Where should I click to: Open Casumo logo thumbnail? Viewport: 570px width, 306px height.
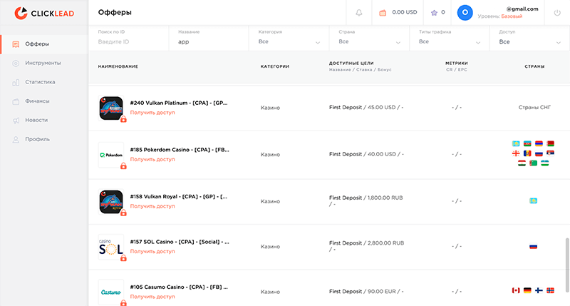coord(111,292)
